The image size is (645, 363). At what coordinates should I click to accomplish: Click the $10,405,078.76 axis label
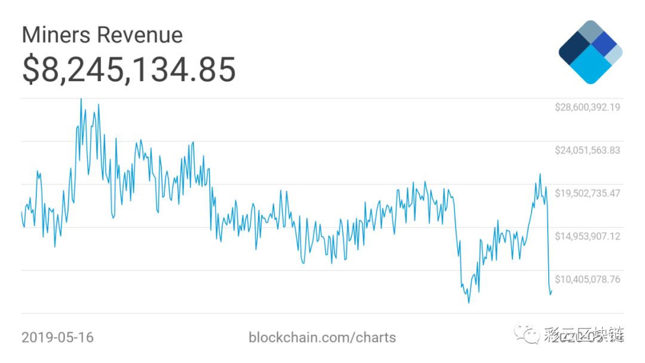tap(588, 279)
